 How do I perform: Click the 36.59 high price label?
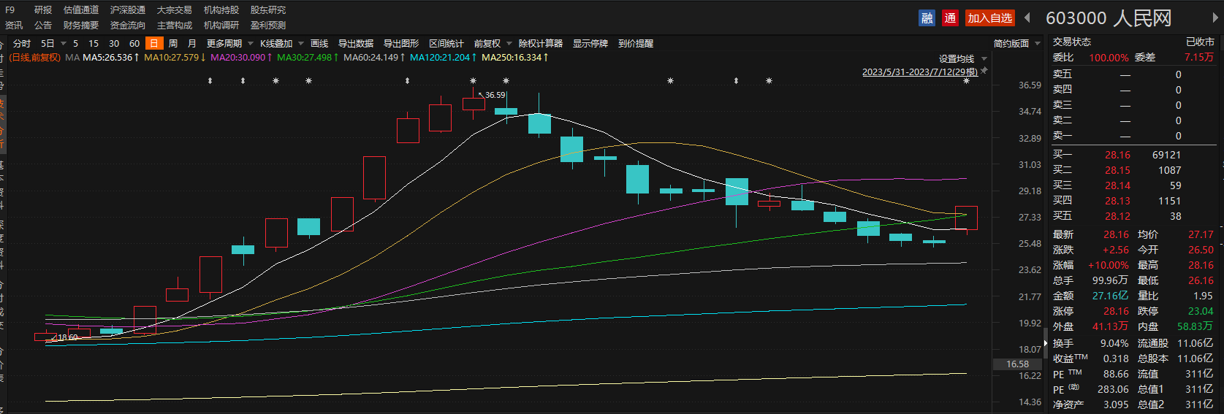(x=495, y=95)
